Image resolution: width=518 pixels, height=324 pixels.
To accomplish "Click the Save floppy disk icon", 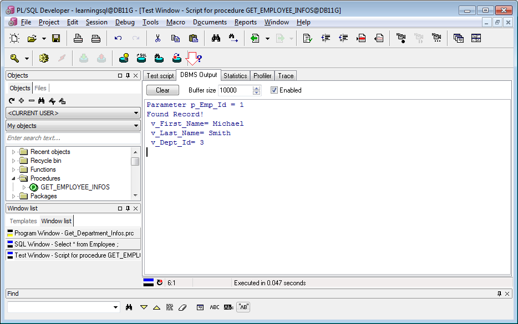I will coord(56,38).
